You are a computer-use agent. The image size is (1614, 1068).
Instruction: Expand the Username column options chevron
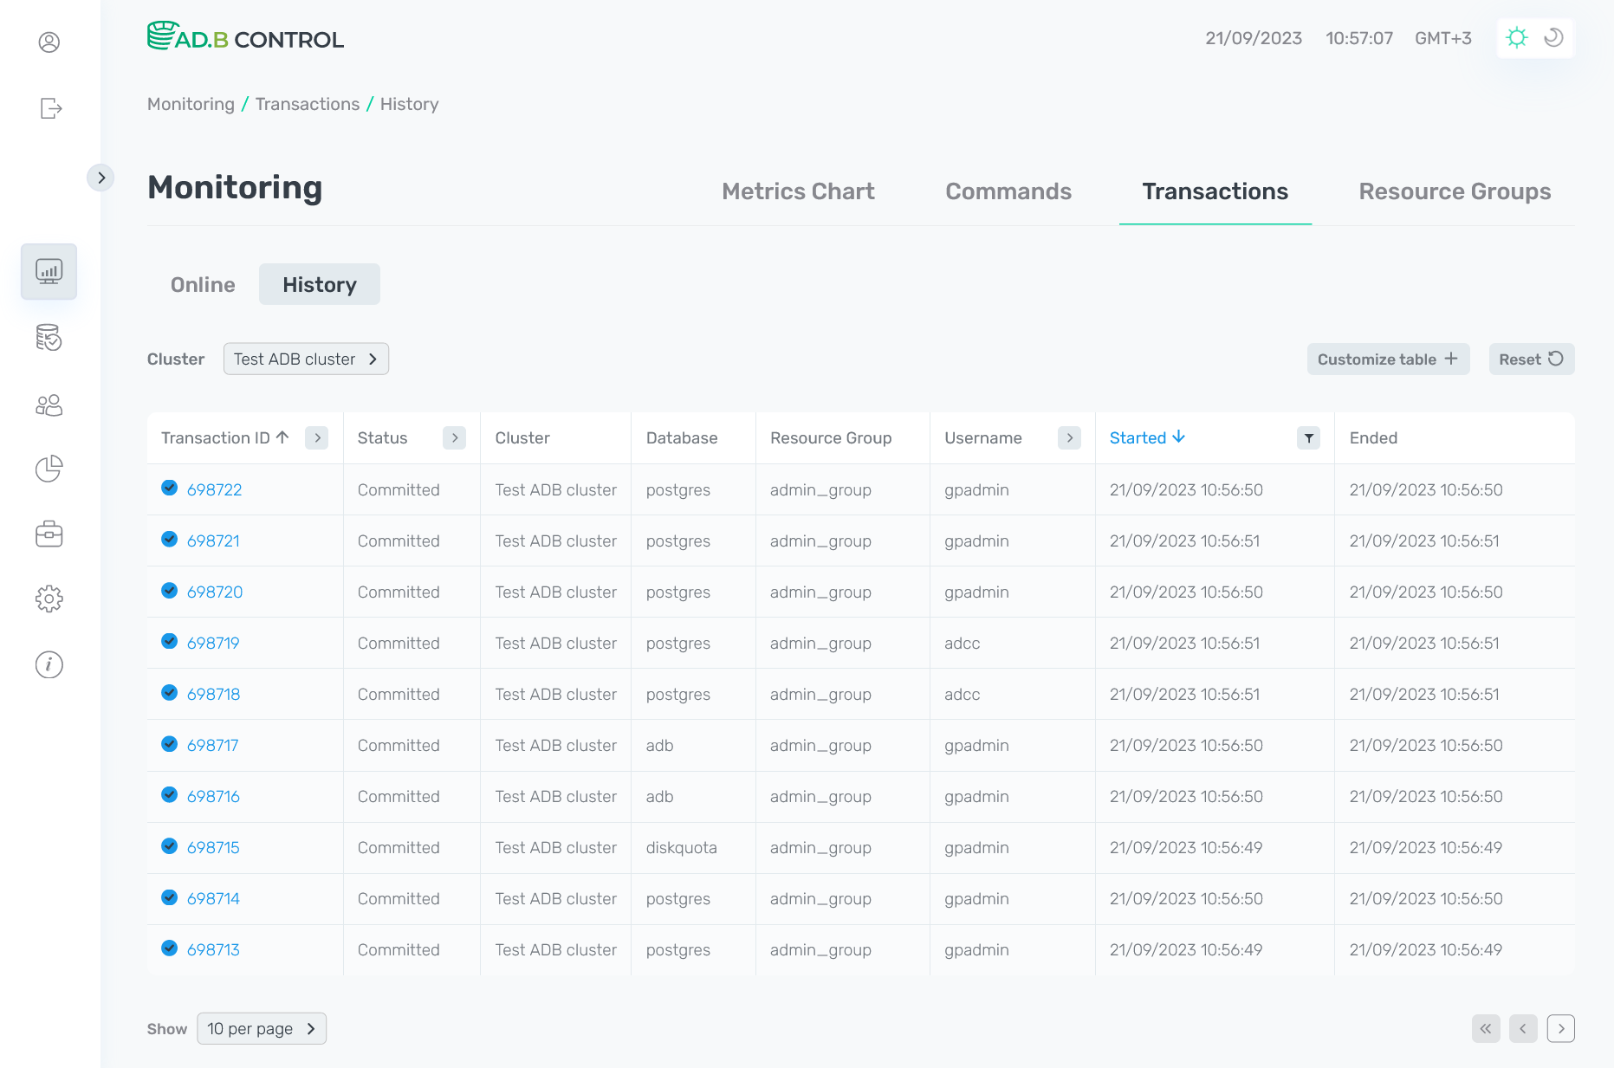coord(1069,438)
